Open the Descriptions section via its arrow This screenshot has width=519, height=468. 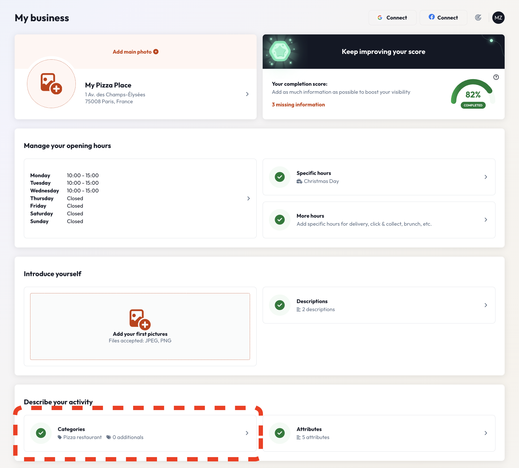[486, 305]
